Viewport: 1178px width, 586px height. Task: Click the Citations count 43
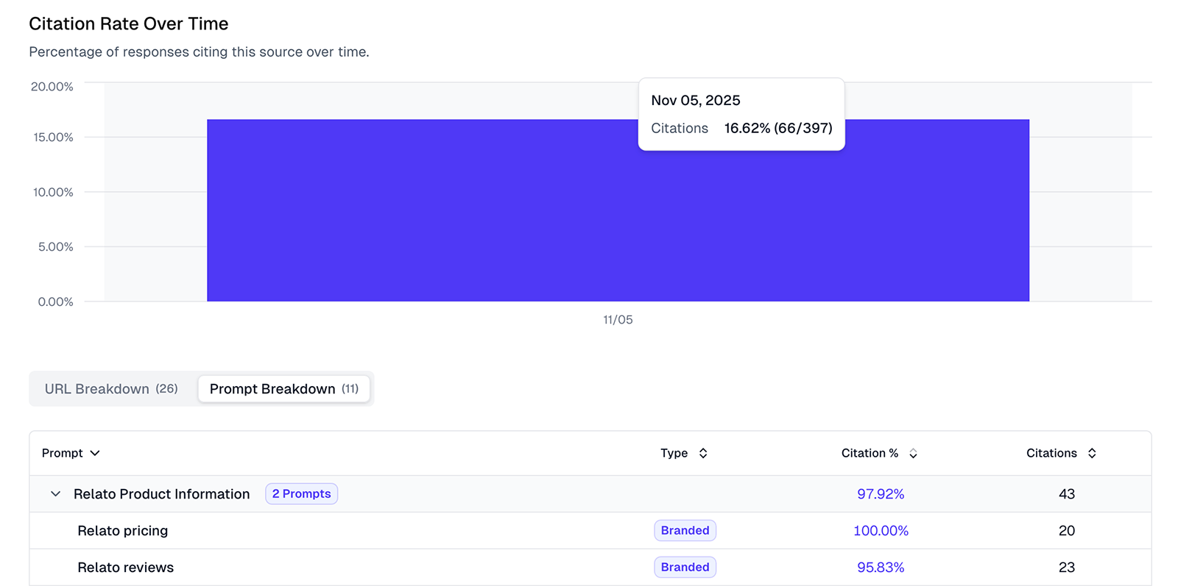coord(1067,494)
